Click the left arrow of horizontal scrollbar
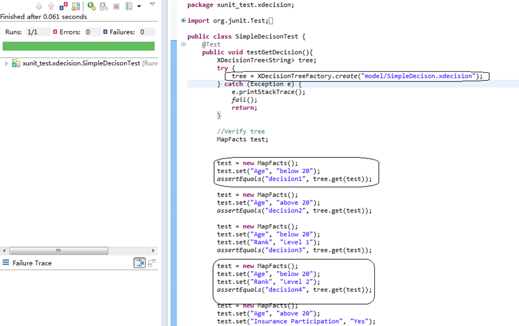This screenshot has height=326, width=519. [x=4, y=250]
